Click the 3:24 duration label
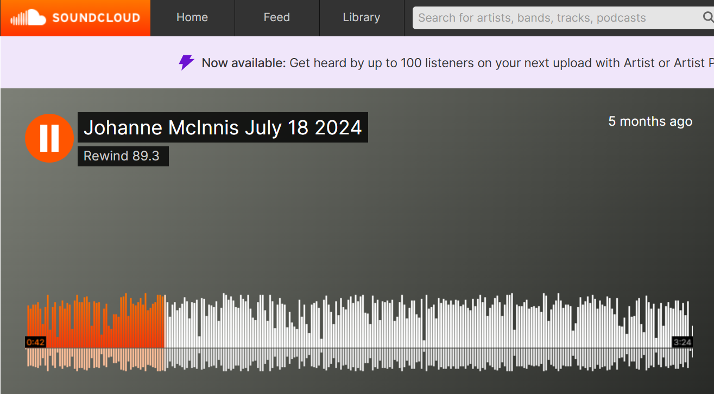Screen dimensions: 714x394 [682, 342]
